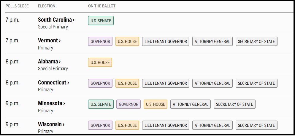
Task: Open the Minnesota primary link
Action: (x=51, y=103)
